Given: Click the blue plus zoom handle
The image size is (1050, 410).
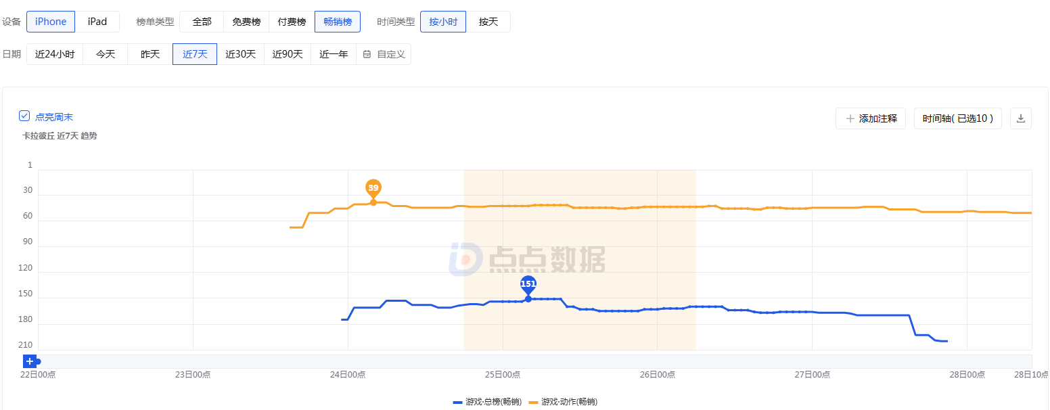Looking at the screenshot, I should click(x=30, y=361).
